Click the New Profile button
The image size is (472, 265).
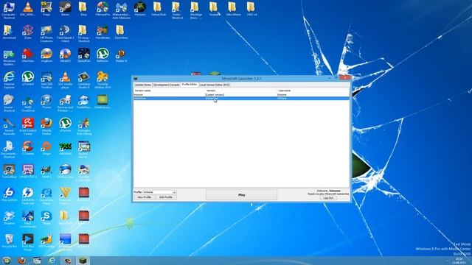coord(145,197)
